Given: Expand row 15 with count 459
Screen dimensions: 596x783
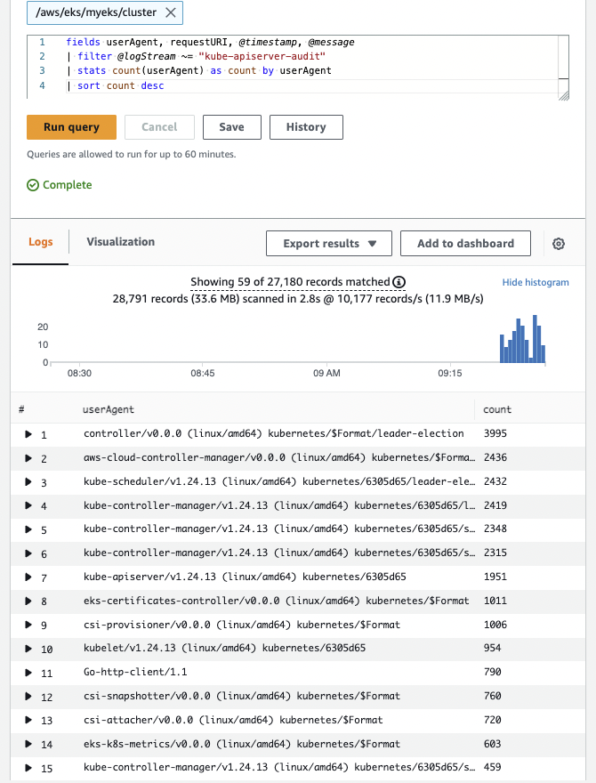Looking at the screenshot, I should tap(28, 768).
